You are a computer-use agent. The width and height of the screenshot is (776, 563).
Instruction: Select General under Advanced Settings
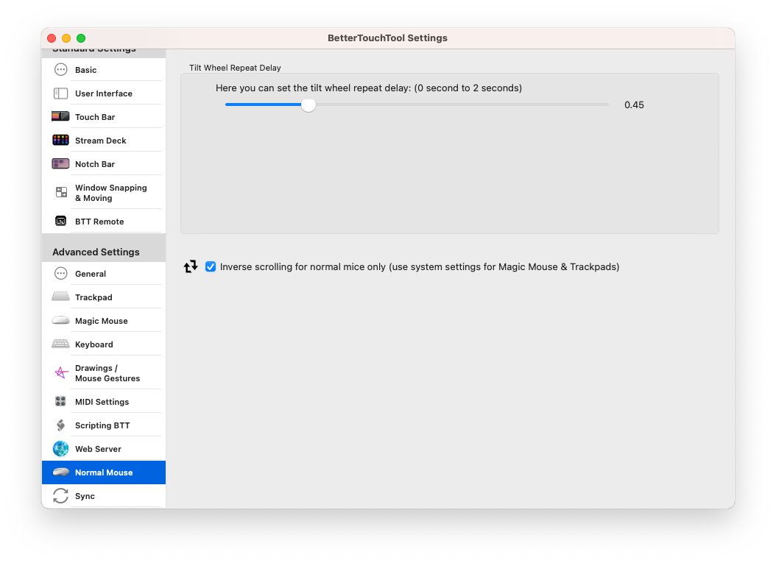pos(104,274)
